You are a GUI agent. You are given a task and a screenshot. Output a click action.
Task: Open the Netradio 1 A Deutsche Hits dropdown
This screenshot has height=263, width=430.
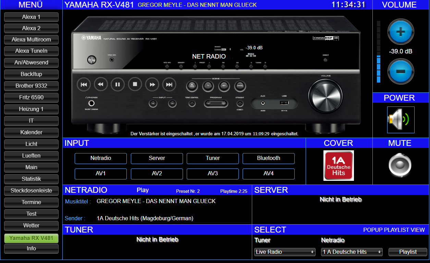coord(352,252)
